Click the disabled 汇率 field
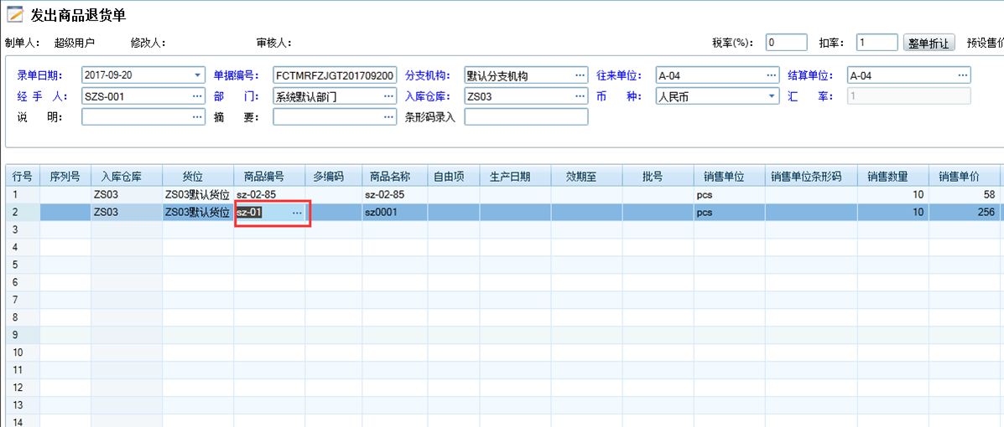This screenshot has width=1004, height=427. 909,96
